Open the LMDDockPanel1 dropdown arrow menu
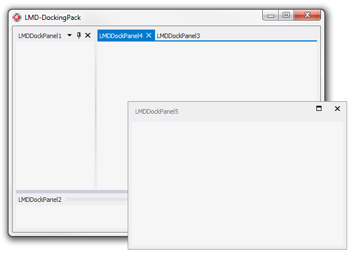 point(70,35)
